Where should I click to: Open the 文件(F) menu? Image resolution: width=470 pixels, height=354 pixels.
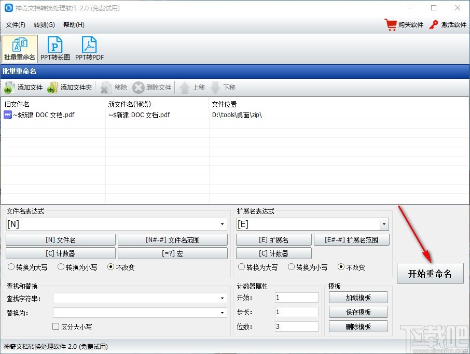coord(15,24)
